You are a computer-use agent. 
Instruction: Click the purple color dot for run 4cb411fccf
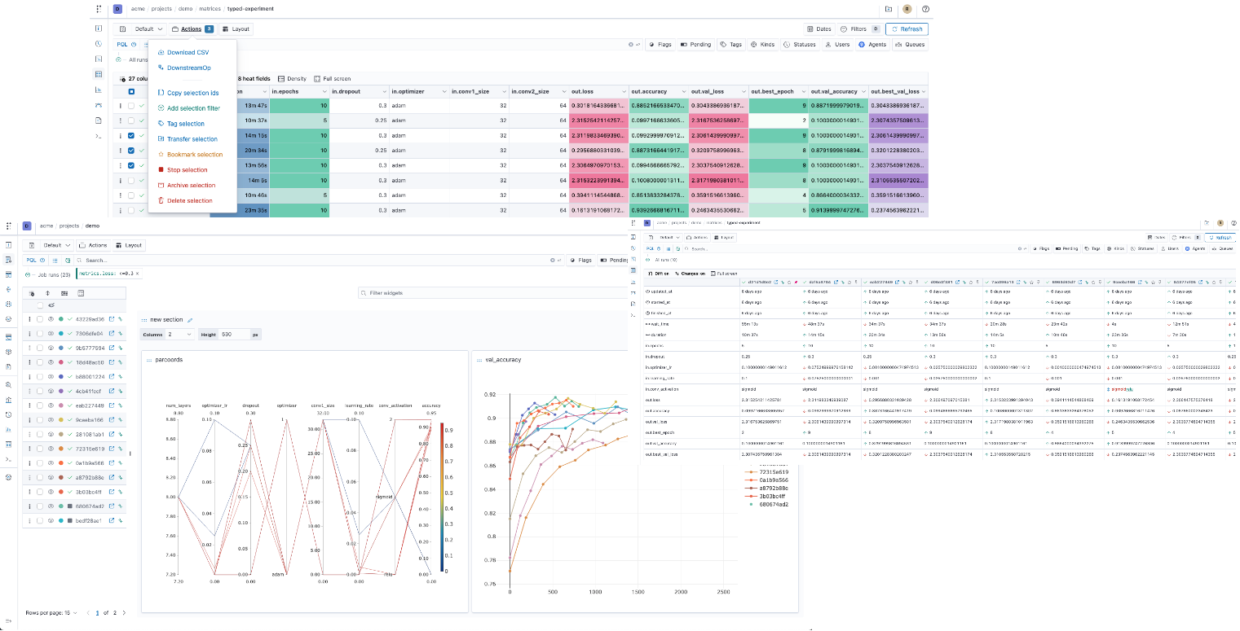point(60,392)
